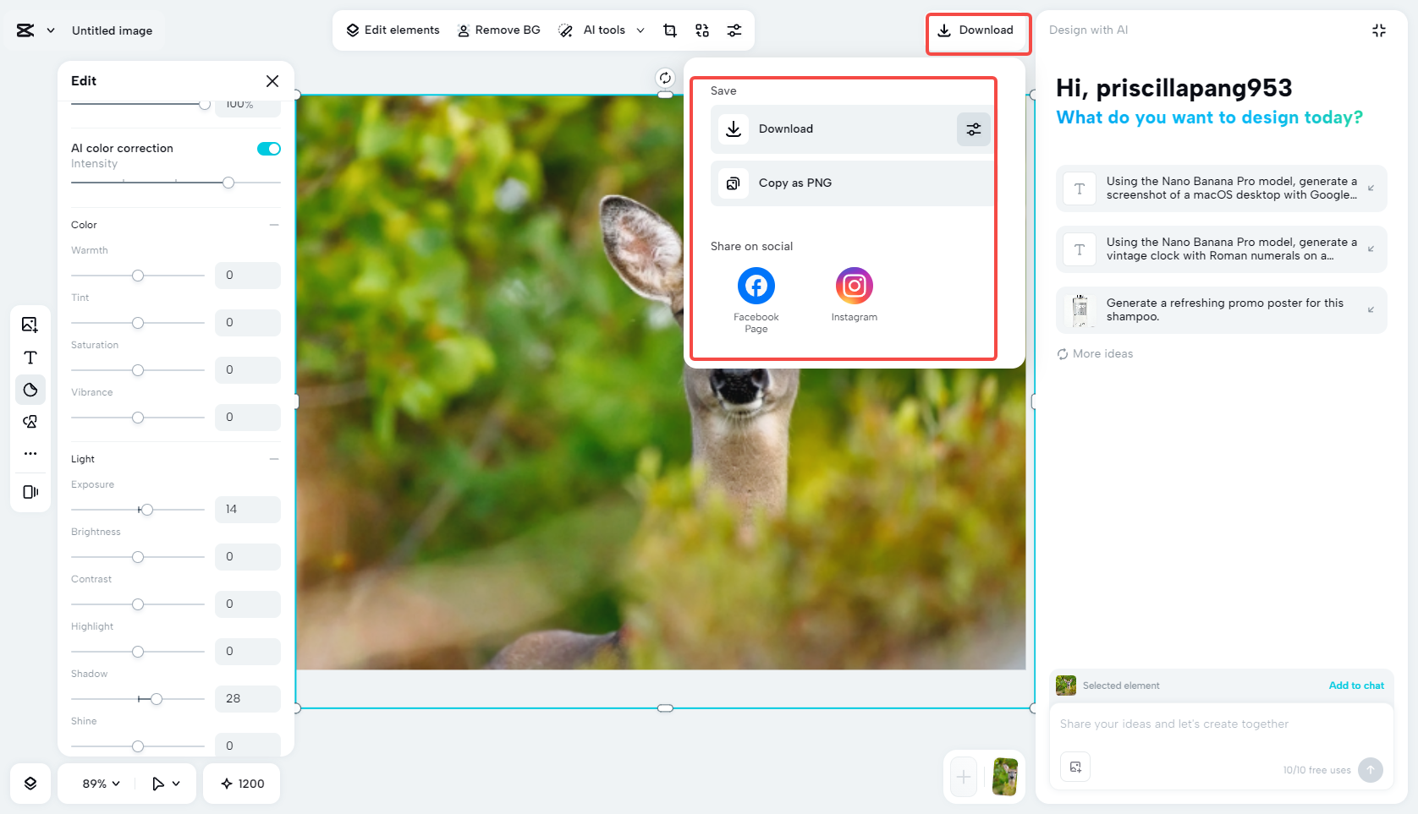
Task: Toggle the panel layout icon in sidebar
Action: tap(30, 492)
